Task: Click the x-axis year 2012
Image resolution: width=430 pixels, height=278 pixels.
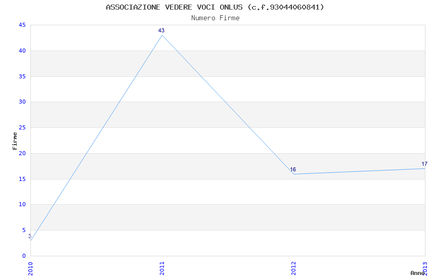Action: coord(293,268)
